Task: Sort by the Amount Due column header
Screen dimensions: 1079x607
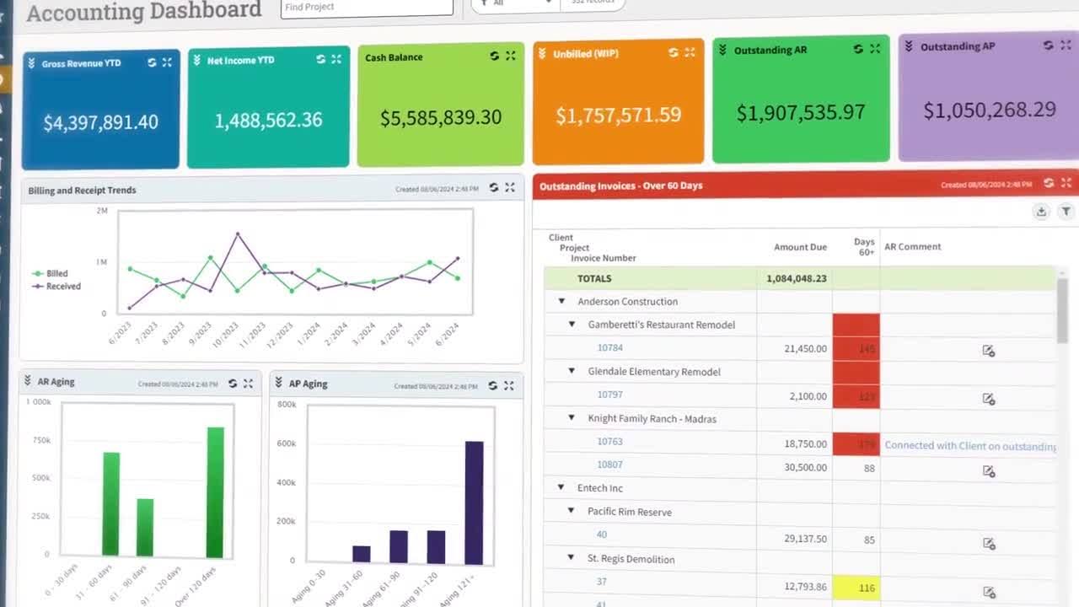Action: 800,247
